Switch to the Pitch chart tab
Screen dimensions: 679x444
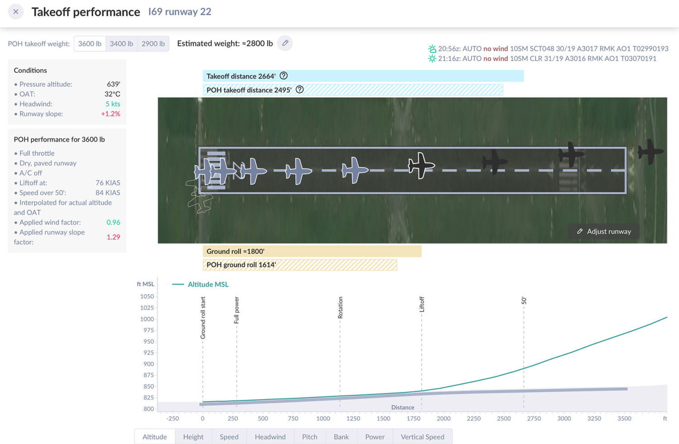[310, 436]
